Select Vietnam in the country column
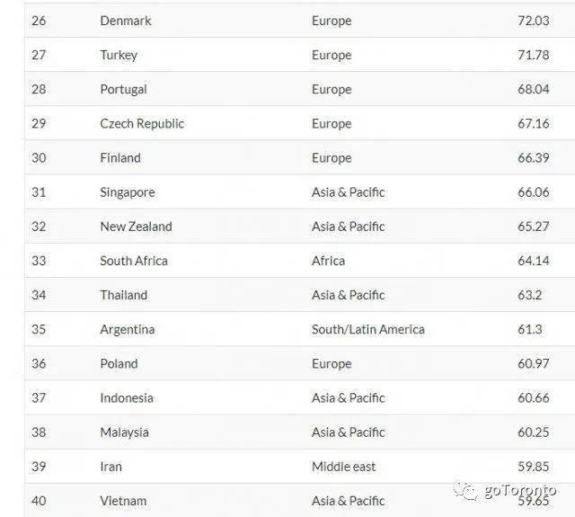 click(123, 501)
